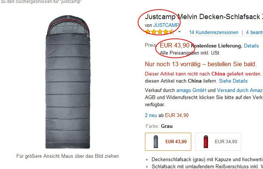
Task: Open the amago GmbH seller link
Action: 191,90
